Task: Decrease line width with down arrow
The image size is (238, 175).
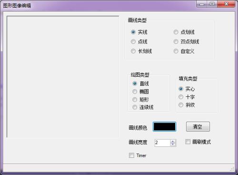Action: coord(173,144)
